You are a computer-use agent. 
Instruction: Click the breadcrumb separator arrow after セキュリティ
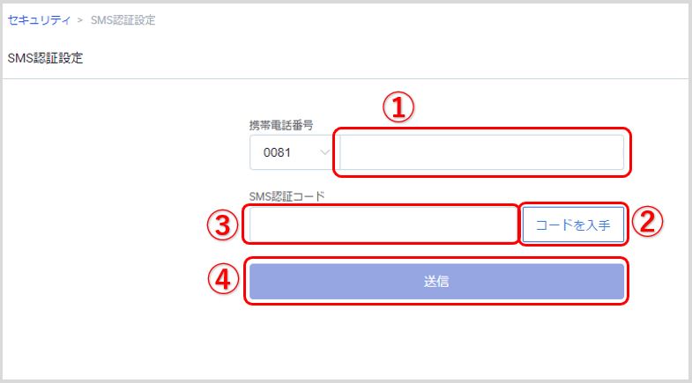click(x=80, y=20)
